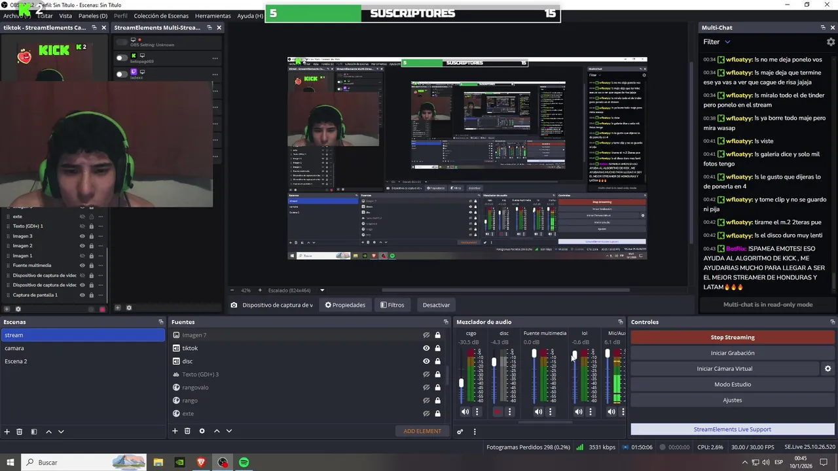This screenshot has width=838, height=471.
Task: Click Stop Streaming button
Action: (733, 338)
